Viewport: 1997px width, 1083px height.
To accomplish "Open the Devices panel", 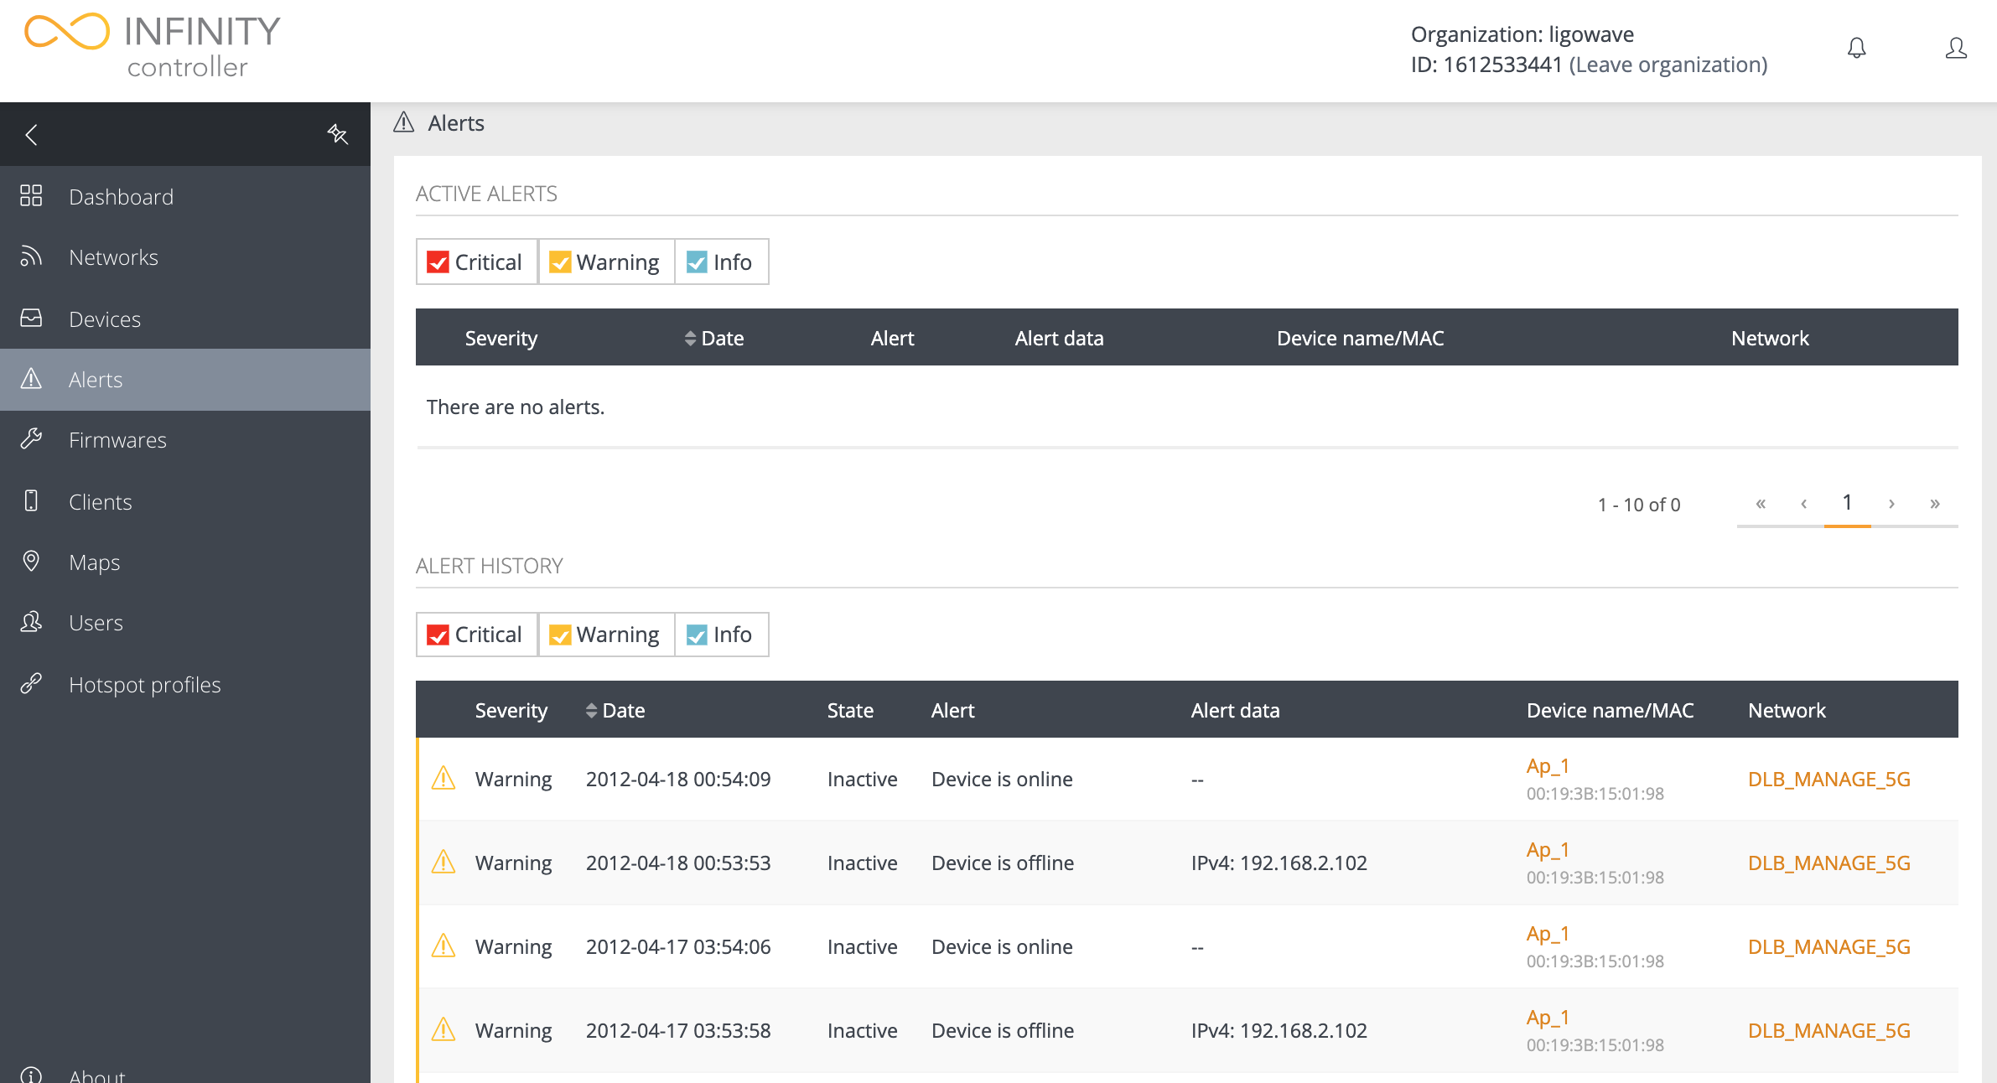I will (x=104, y=319).
